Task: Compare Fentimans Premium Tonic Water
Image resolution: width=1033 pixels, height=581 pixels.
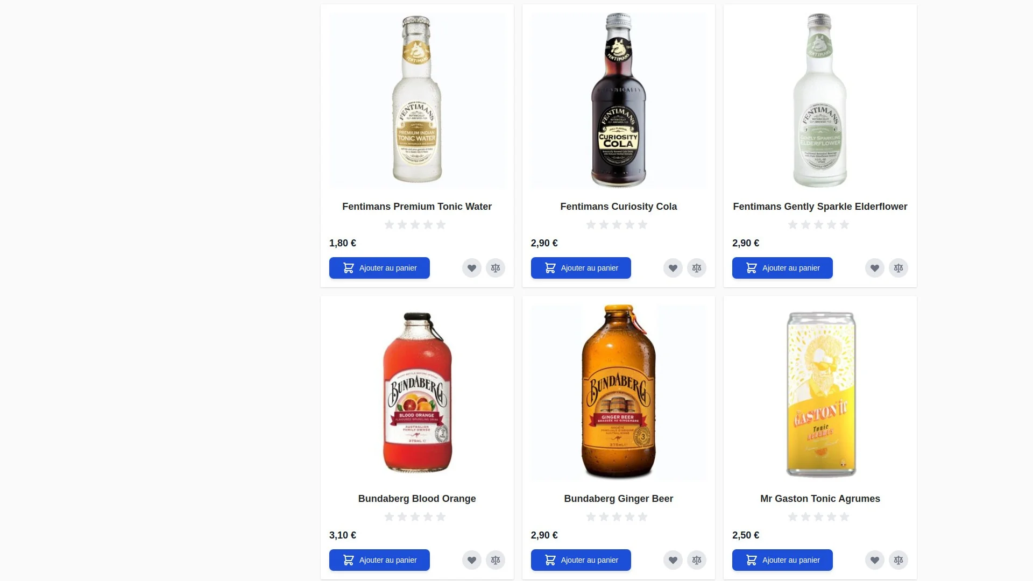Action: coord(496,268)
